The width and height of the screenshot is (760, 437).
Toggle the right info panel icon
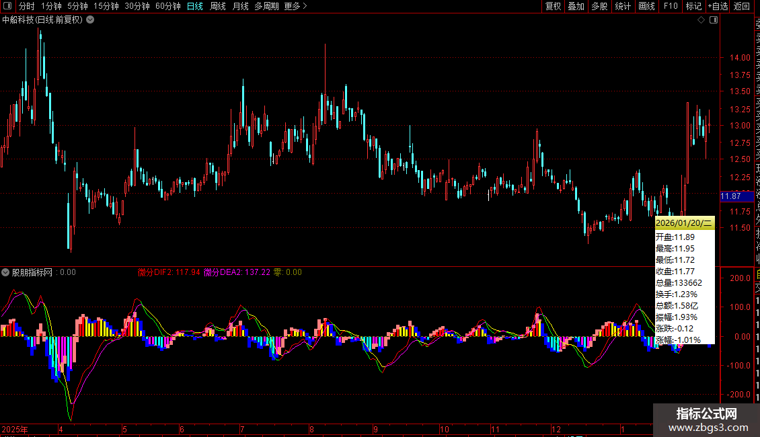coord(714,20)
